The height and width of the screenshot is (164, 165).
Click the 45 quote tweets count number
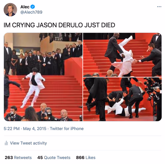[40, 157]
